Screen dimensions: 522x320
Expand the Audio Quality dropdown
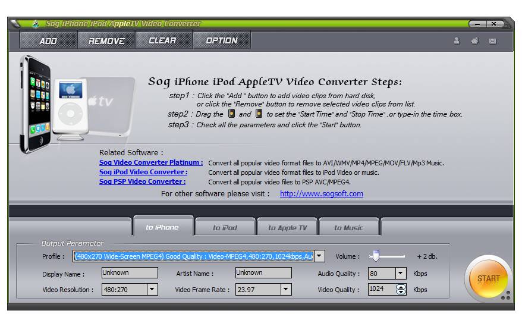coord(401,274)
